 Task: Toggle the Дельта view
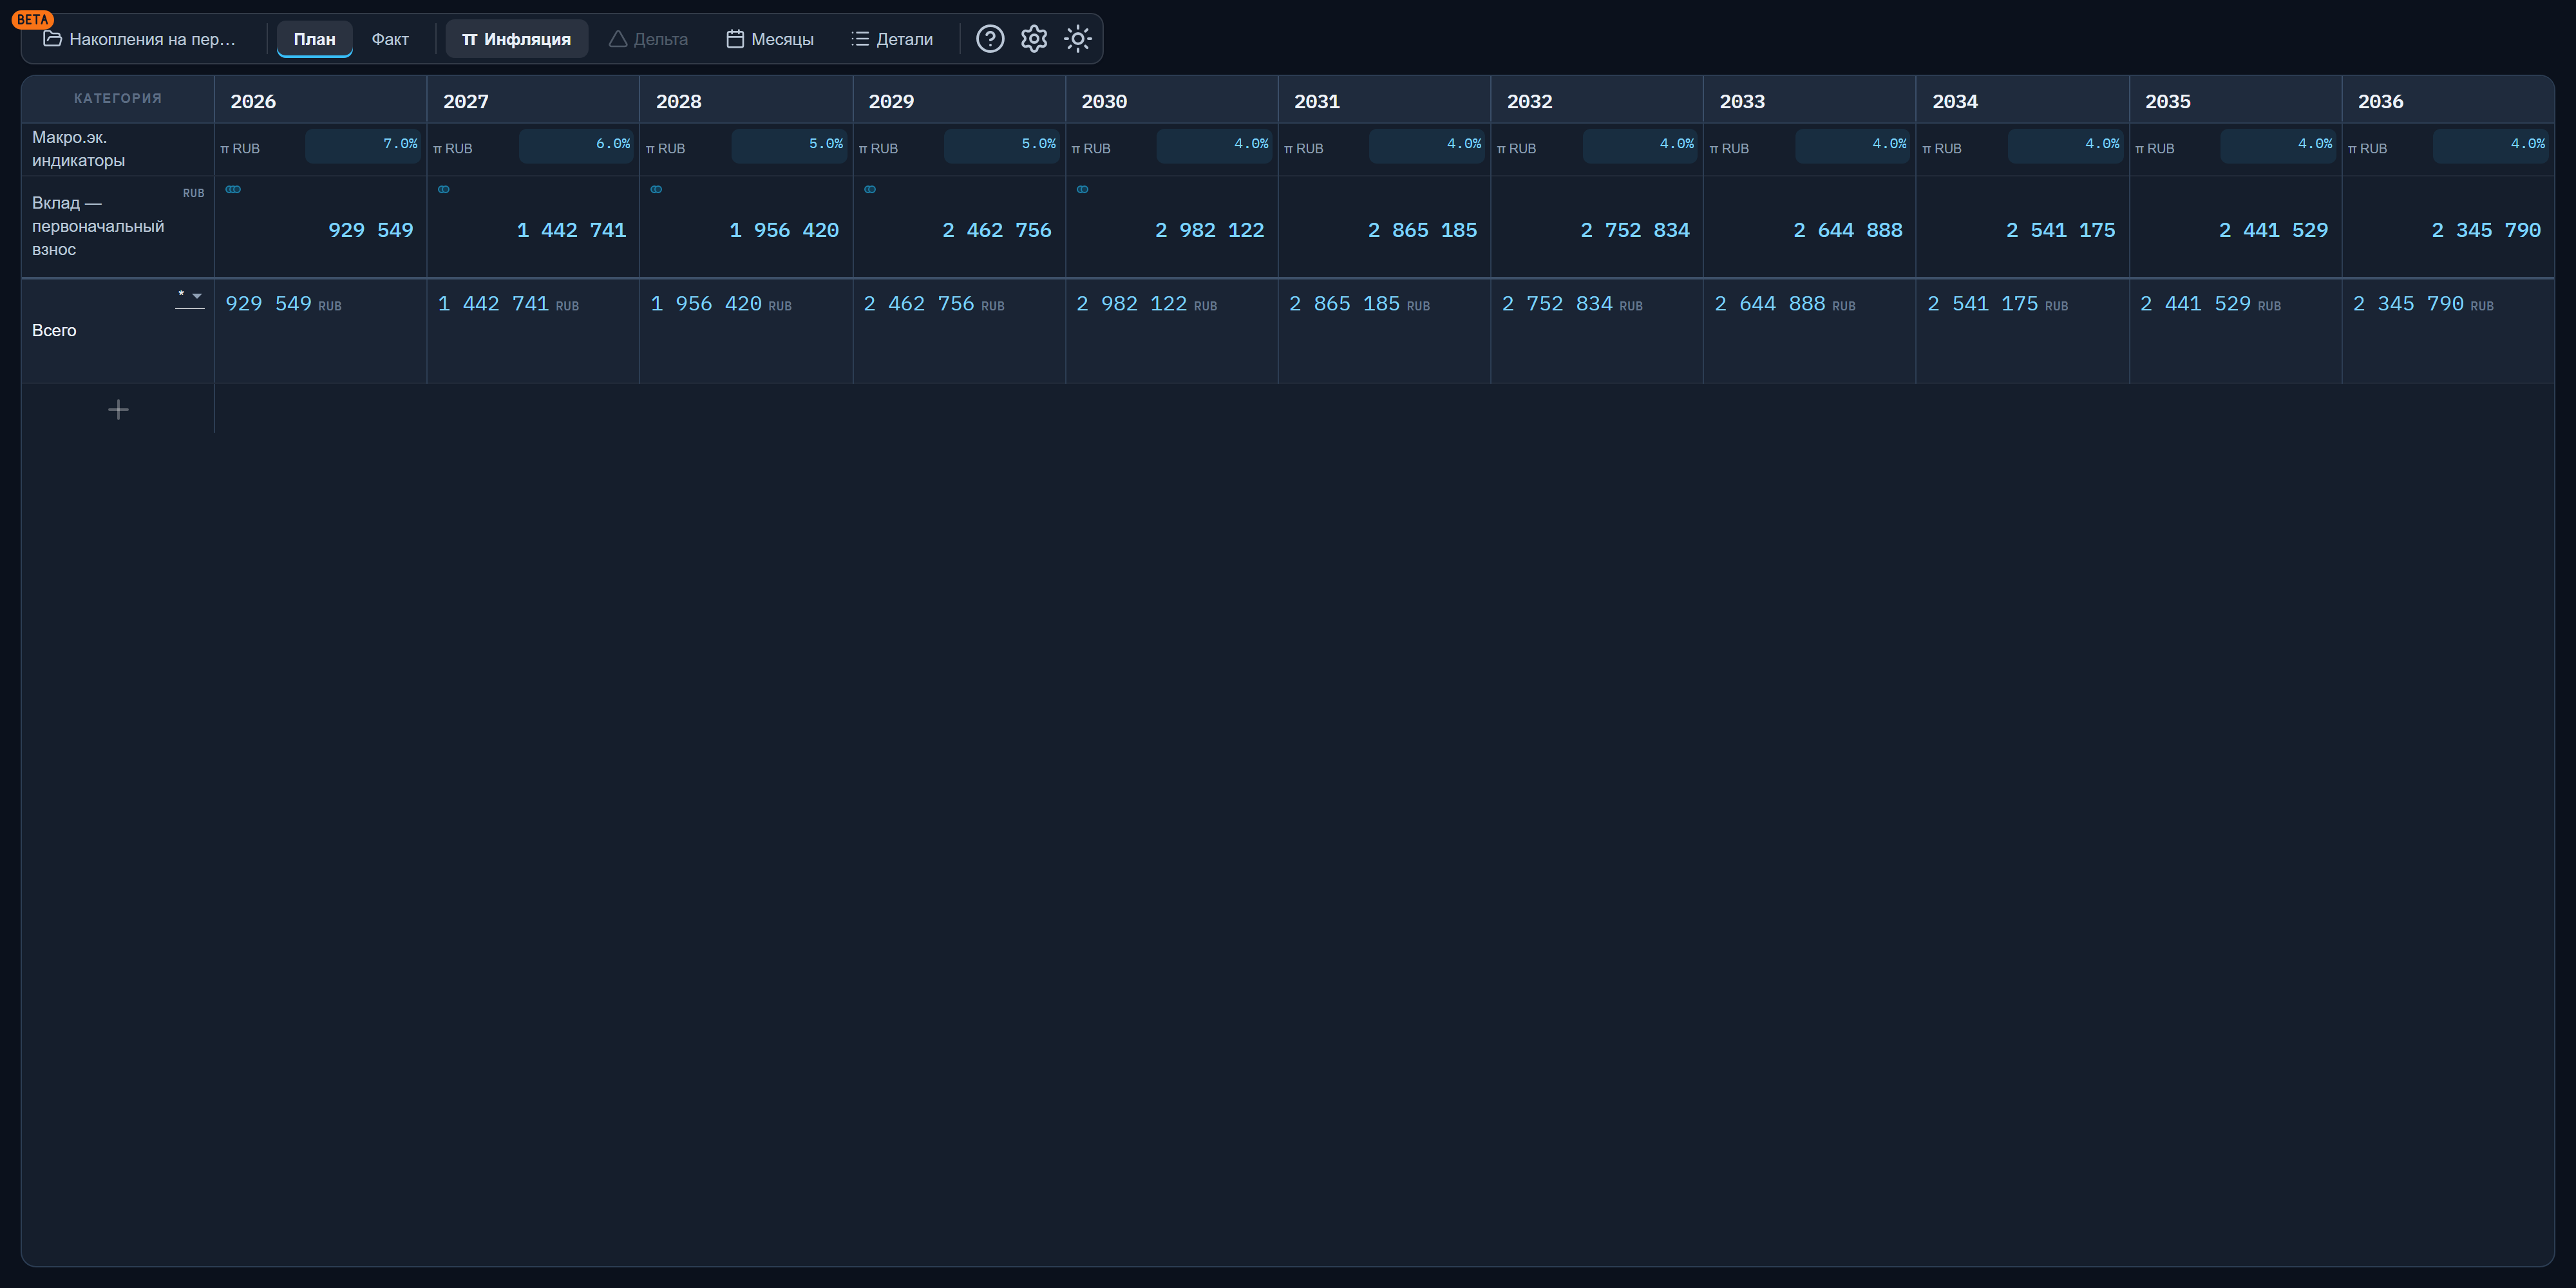648,39
